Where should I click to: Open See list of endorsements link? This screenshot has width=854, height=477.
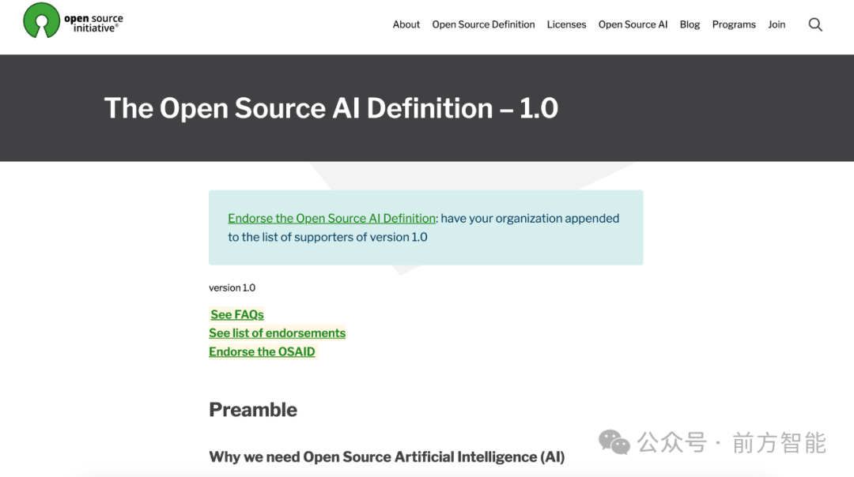click(x=278, y=332)
